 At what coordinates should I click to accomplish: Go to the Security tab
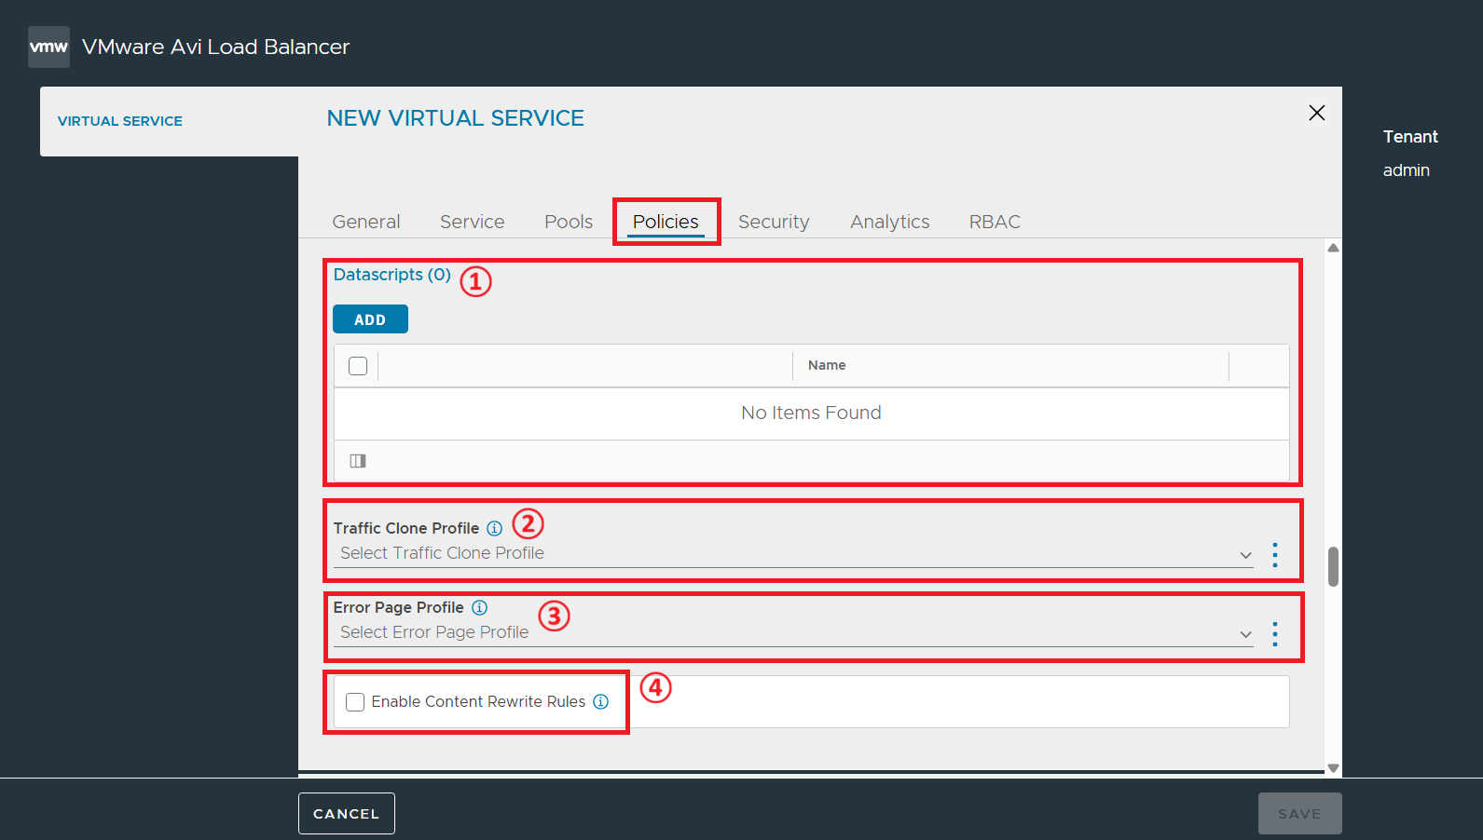774,222
